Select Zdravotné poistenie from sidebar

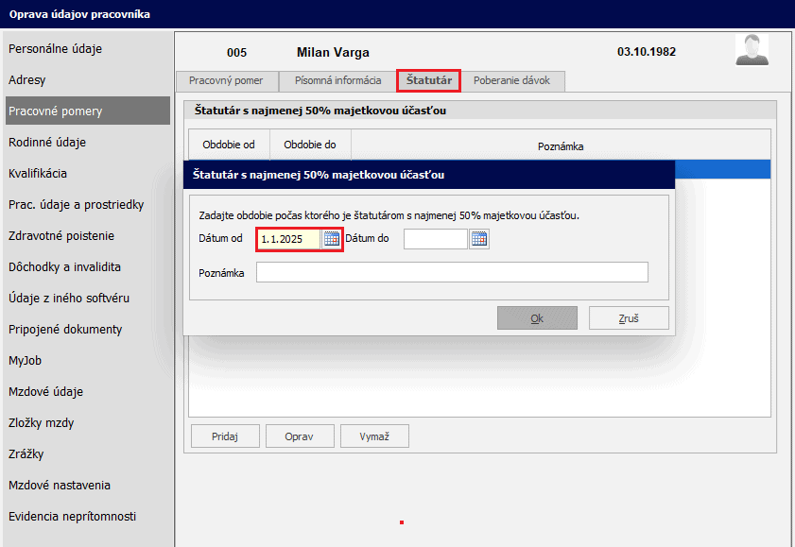(x=61, y=236)
